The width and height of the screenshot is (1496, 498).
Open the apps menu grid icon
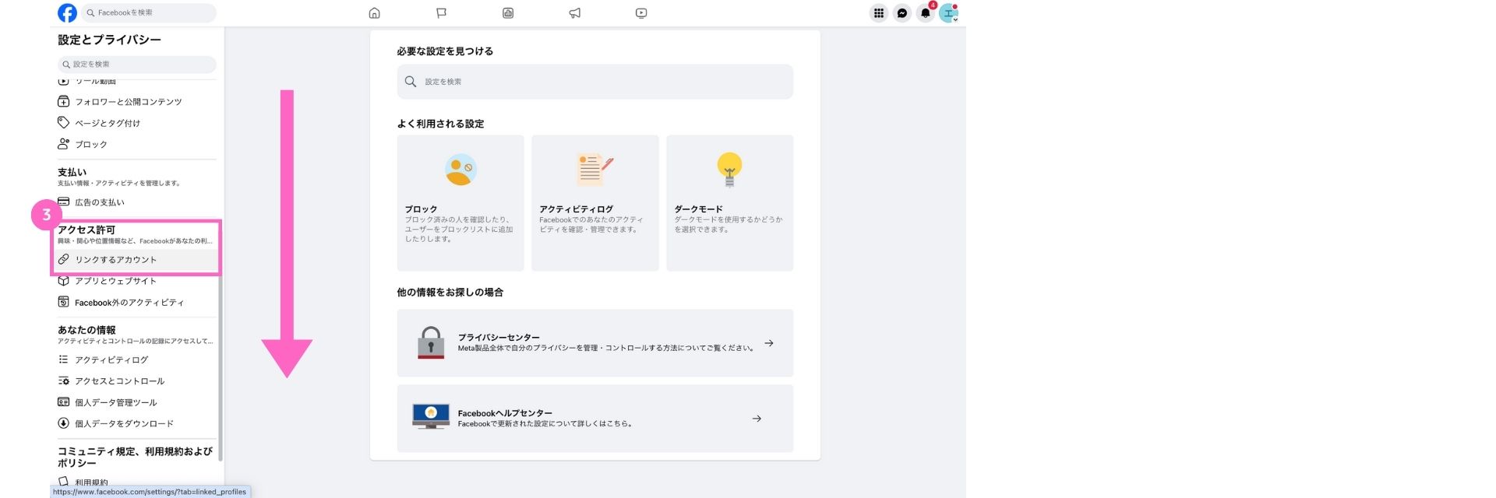[x=879, y=12]
